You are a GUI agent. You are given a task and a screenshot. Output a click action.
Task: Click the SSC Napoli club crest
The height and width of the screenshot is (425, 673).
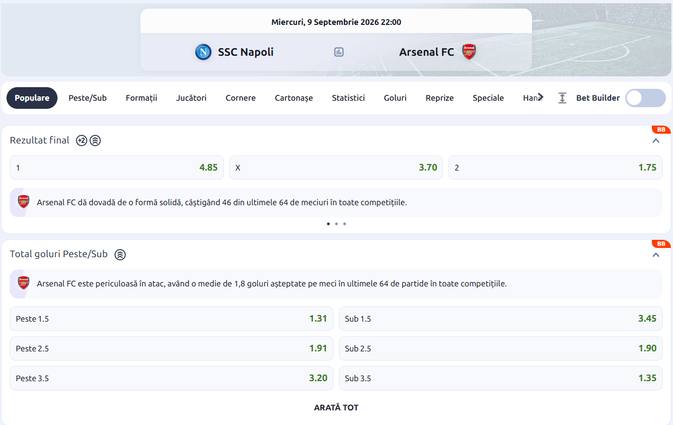[x=203, y=52]
